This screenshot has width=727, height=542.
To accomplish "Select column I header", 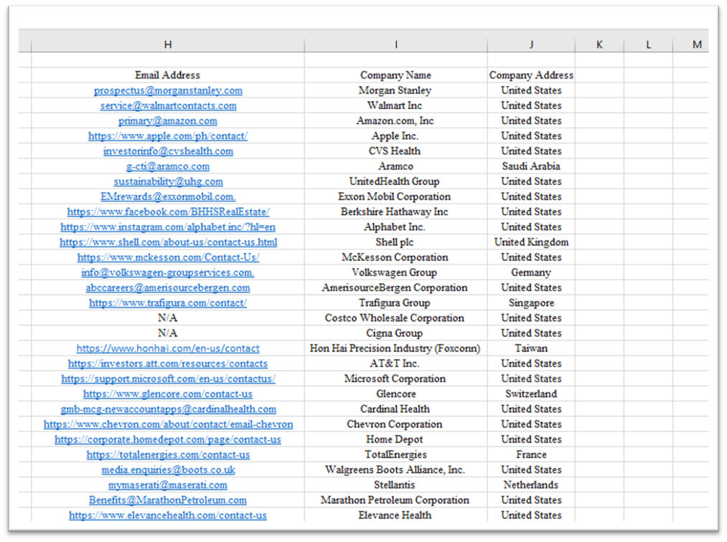I will (x=396, y=44).
